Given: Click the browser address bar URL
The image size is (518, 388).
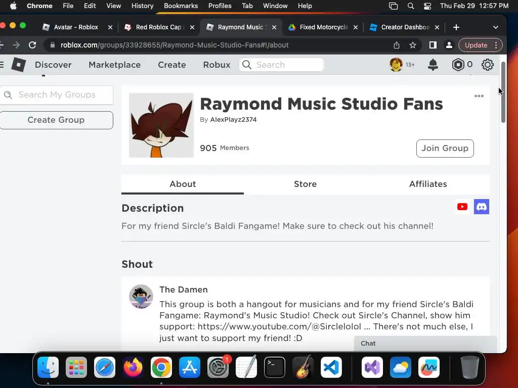Looking at the screenshot, I should [x=175, y=45].
